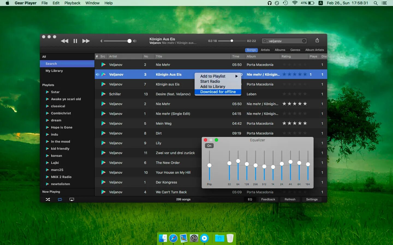This screenshot has height=245, width=393.
Task: Click fifth rating star of Mein Weg row
Action: pos(305,123)
